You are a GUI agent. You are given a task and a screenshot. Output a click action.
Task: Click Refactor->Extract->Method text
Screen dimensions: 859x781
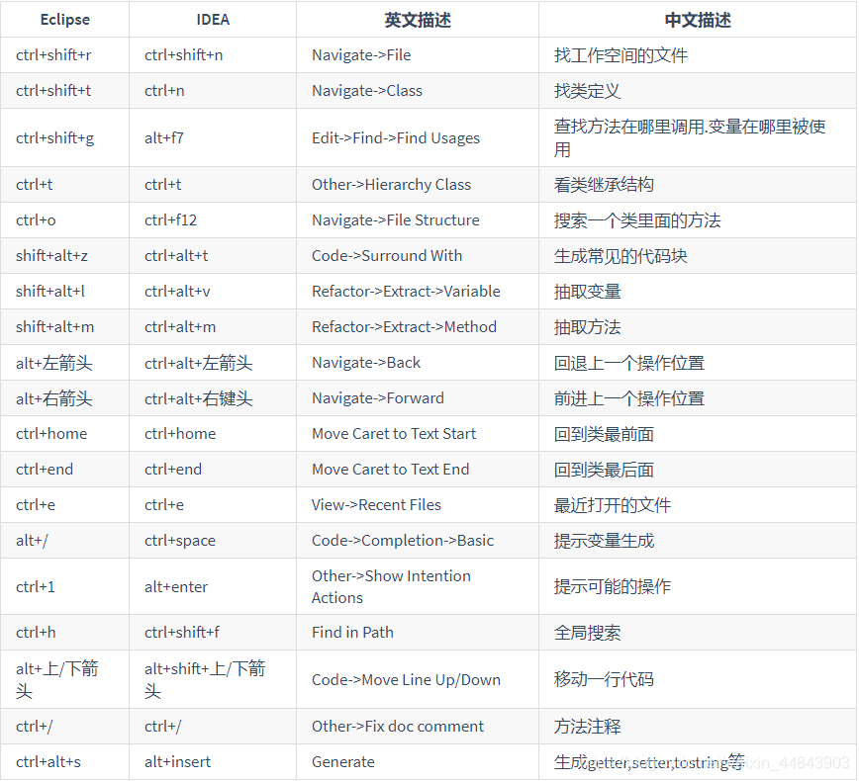[x=404, y=327]
